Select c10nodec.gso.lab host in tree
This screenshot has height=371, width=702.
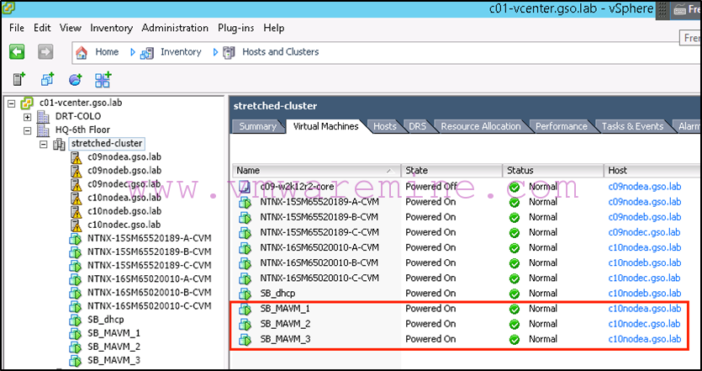point(124,225)
